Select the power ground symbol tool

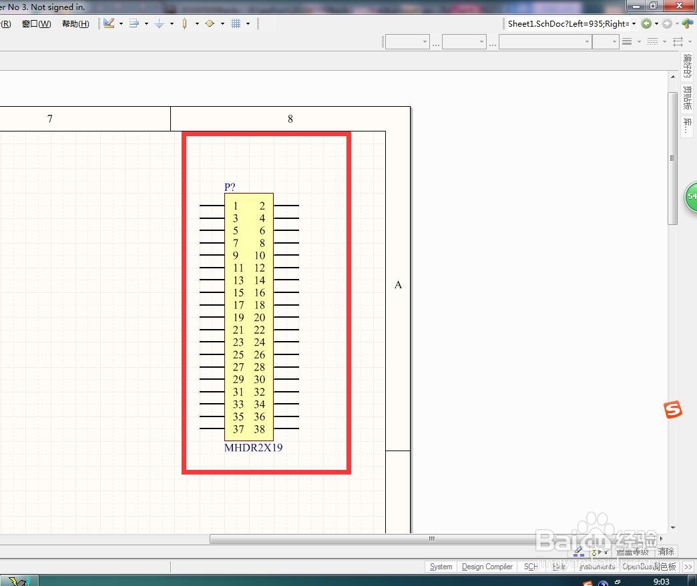[x=159, y=23]
